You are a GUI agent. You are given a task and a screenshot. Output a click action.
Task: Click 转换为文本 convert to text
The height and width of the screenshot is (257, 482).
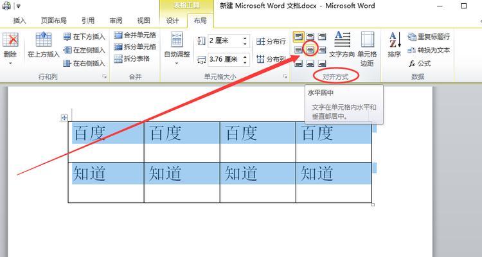pos(429,50)
